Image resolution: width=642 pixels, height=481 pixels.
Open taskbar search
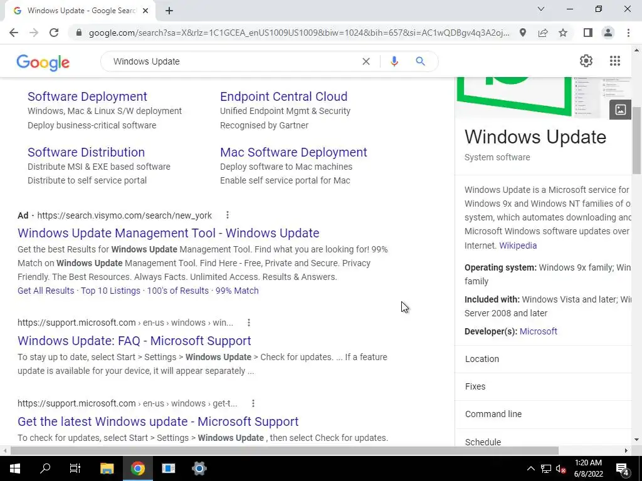pos(45,468)
